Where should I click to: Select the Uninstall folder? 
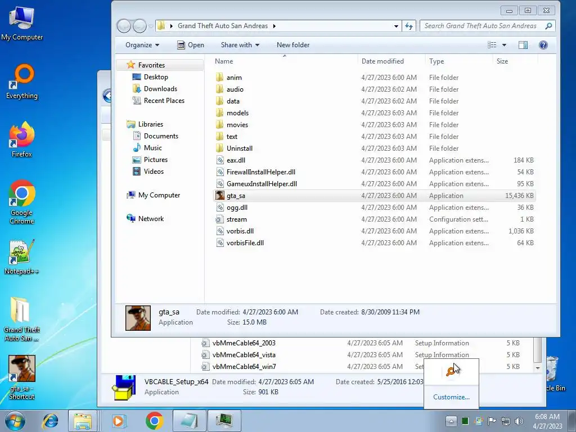tap(375, 148)
